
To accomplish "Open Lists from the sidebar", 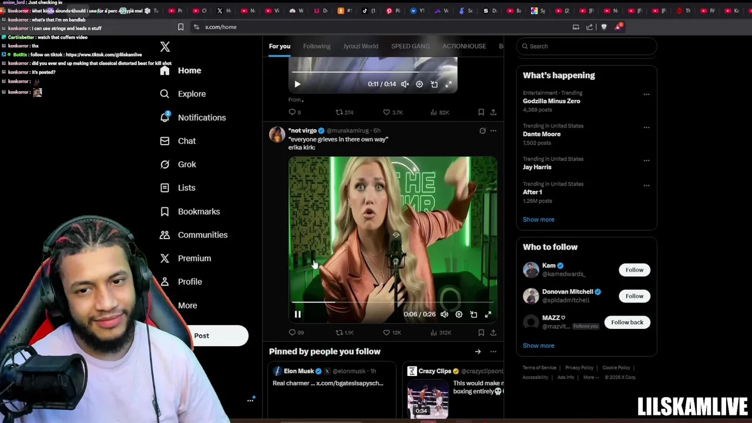I will [x=177, y=188].
